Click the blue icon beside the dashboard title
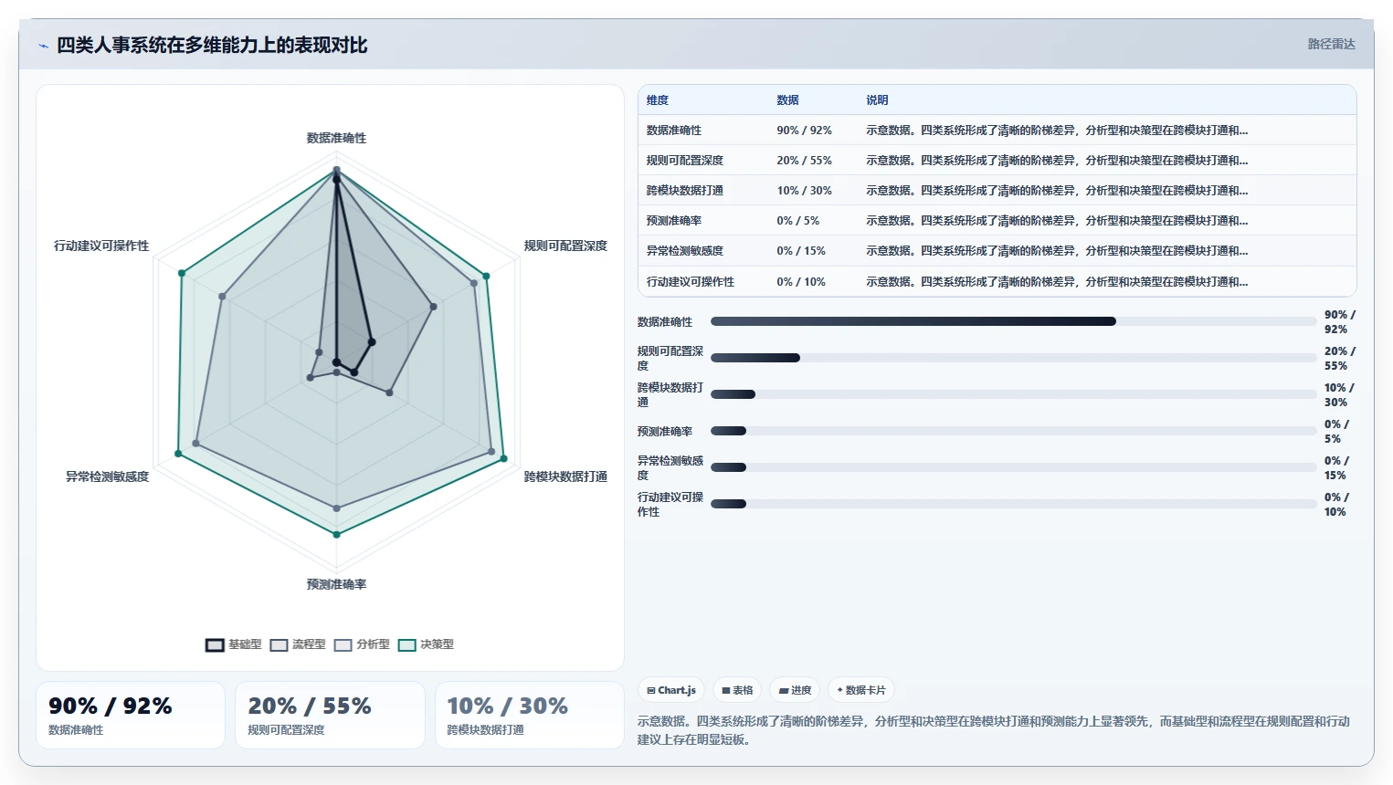The width and height of the screenshot is (1393, 785). click(x=43, y=46)
